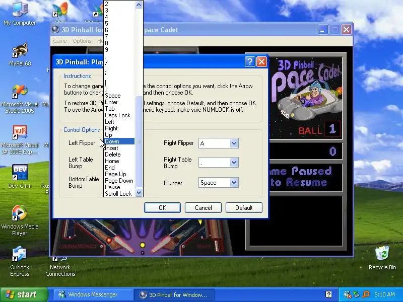The width and height of the screenshot is (403, 302).
Task: Close the 3D Pinball Player Controls dialog
Action: click(261, 62)
